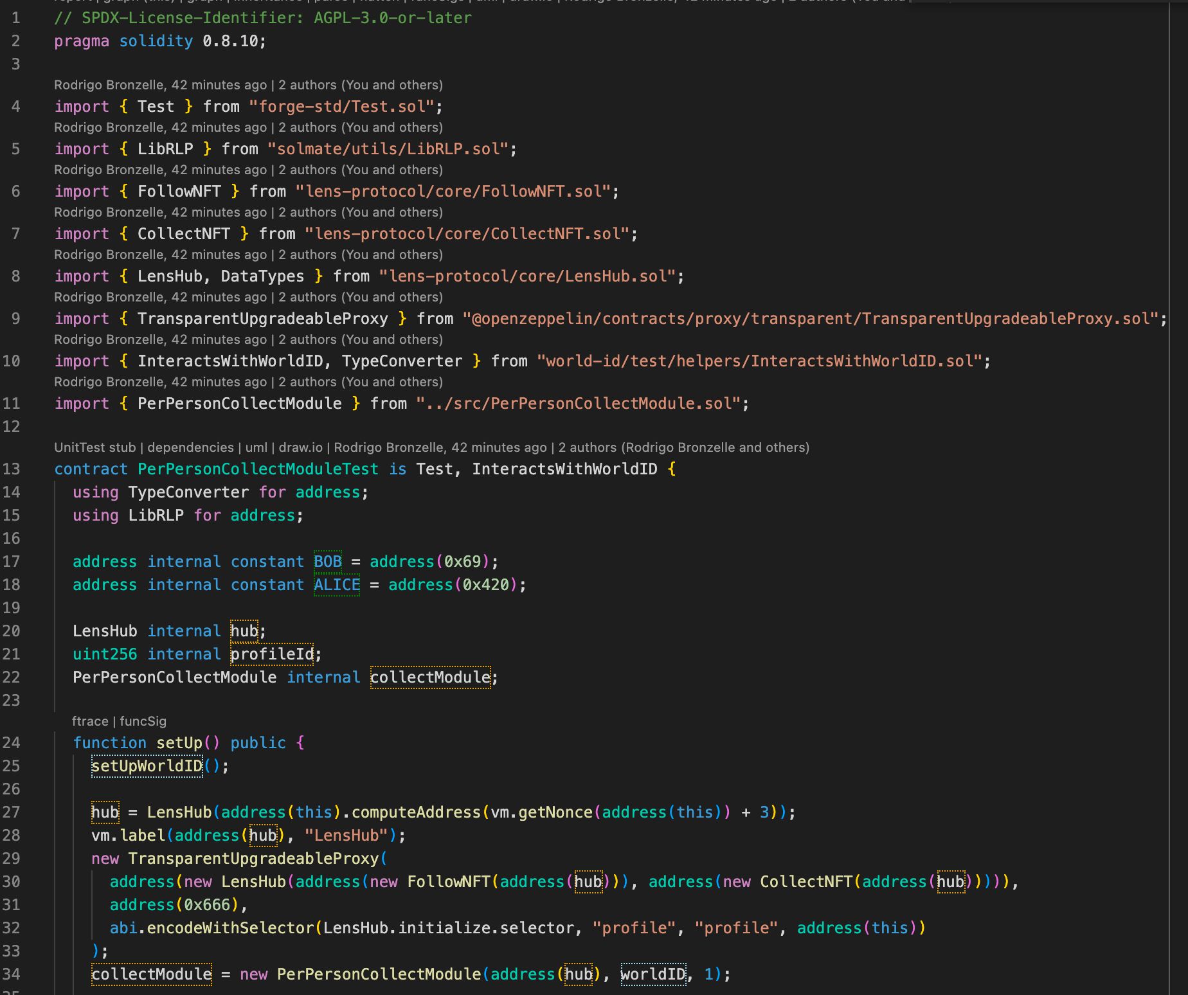This screenshot has height=995, width=1188.
Task: Open the blame lens above the LensHub import
Action: point(248,255)
